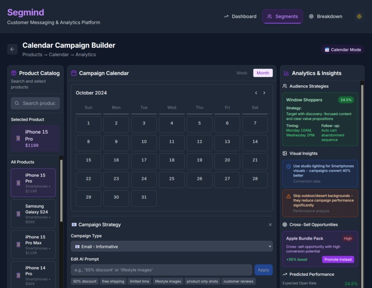The height and width of the screenshot is (288, 372).
Task: Click the Analytics & Insights chart icon
Action: (x=286, y=73)
